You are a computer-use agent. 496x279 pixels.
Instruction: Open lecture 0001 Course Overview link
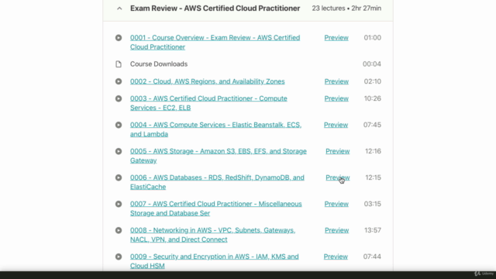(215, 42)
